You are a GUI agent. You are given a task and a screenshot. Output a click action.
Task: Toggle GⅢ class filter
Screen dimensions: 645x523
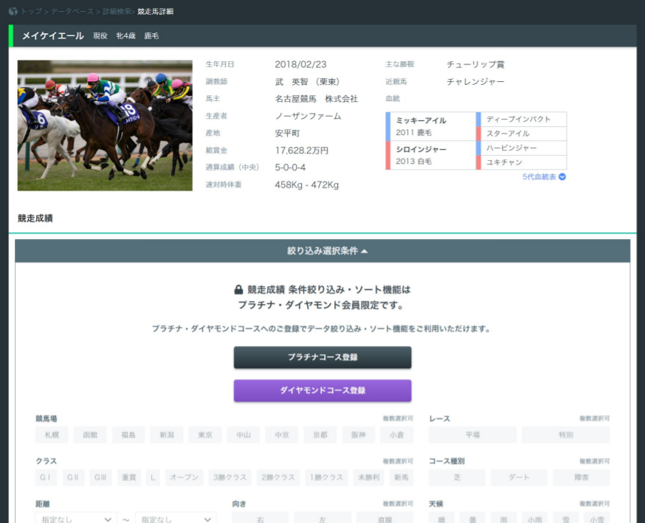[x=101, y=478]
